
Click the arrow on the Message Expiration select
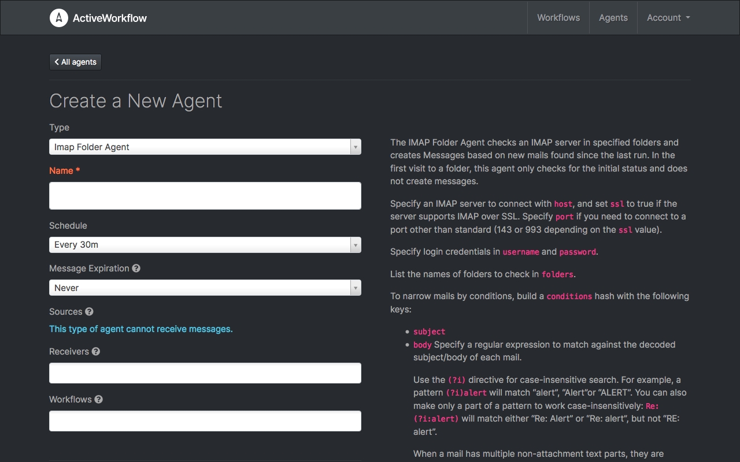coord(356,288)
